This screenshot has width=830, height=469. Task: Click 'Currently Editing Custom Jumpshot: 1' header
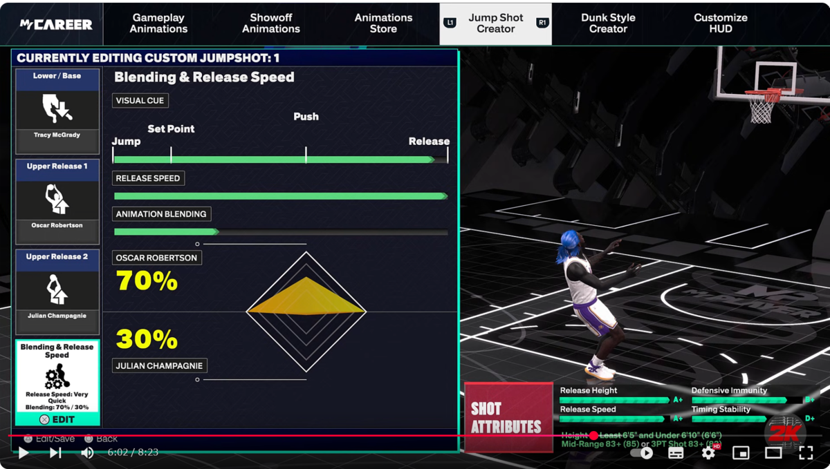148,58
